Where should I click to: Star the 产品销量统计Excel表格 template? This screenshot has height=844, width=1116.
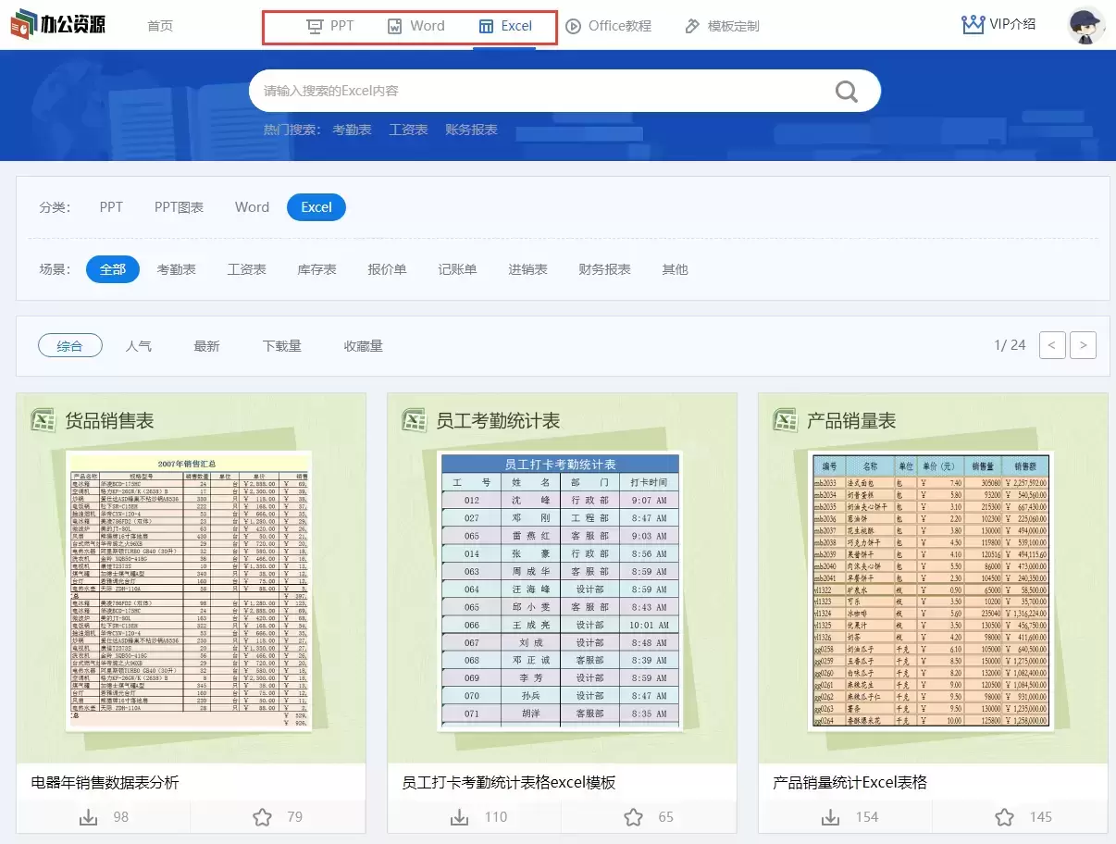click(x=1004, y=817)
